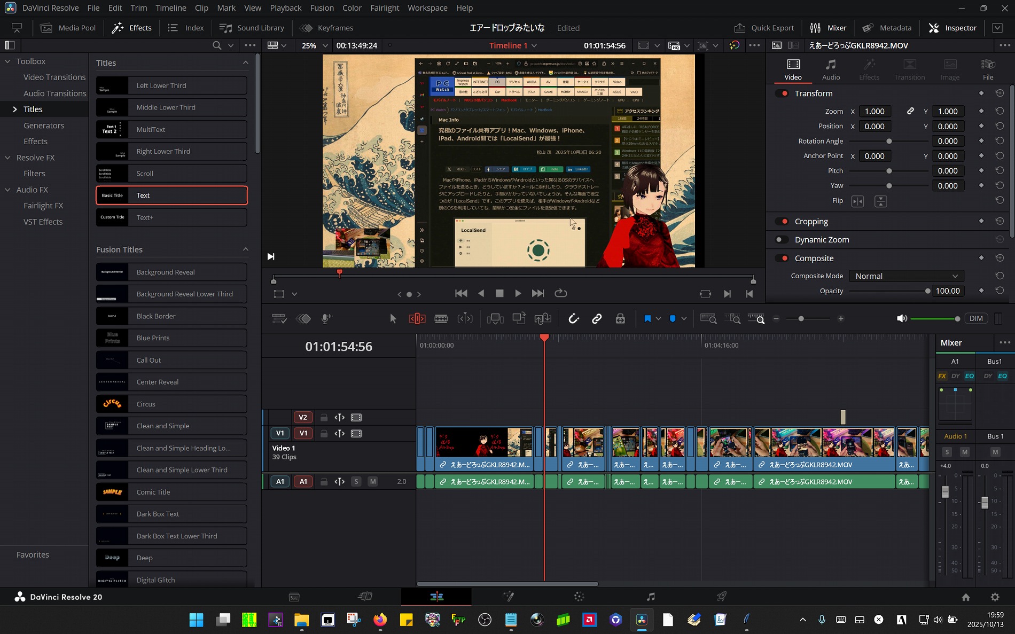Open the Fairlight menu

pos(385,8)
